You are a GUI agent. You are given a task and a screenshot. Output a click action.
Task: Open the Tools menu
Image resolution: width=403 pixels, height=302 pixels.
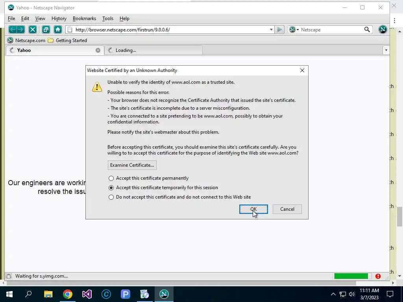point(108,18)
